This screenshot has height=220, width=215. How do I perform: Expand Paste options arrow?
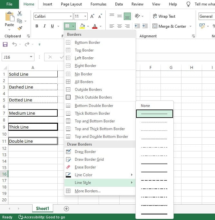point(9,30)
